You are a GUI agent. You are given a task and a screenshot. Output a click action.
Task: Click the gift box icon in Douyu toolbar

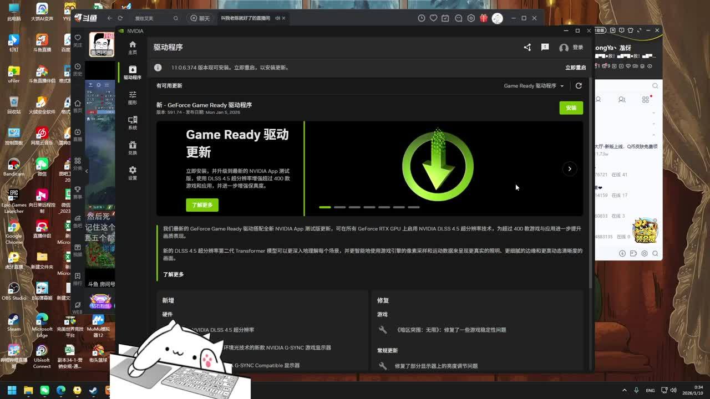pos(484,18)
